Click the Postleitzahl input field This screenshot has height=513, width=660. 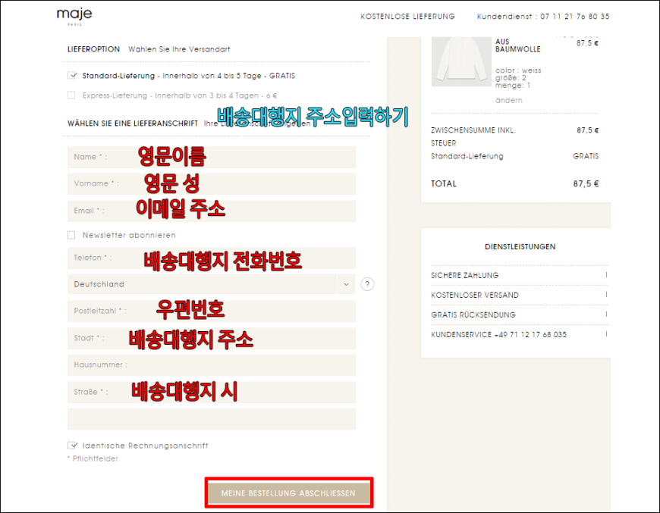pos(212,311)
